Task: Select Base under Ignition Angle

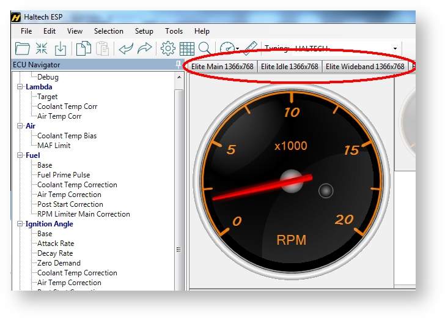Action: [x=45, y=234]
